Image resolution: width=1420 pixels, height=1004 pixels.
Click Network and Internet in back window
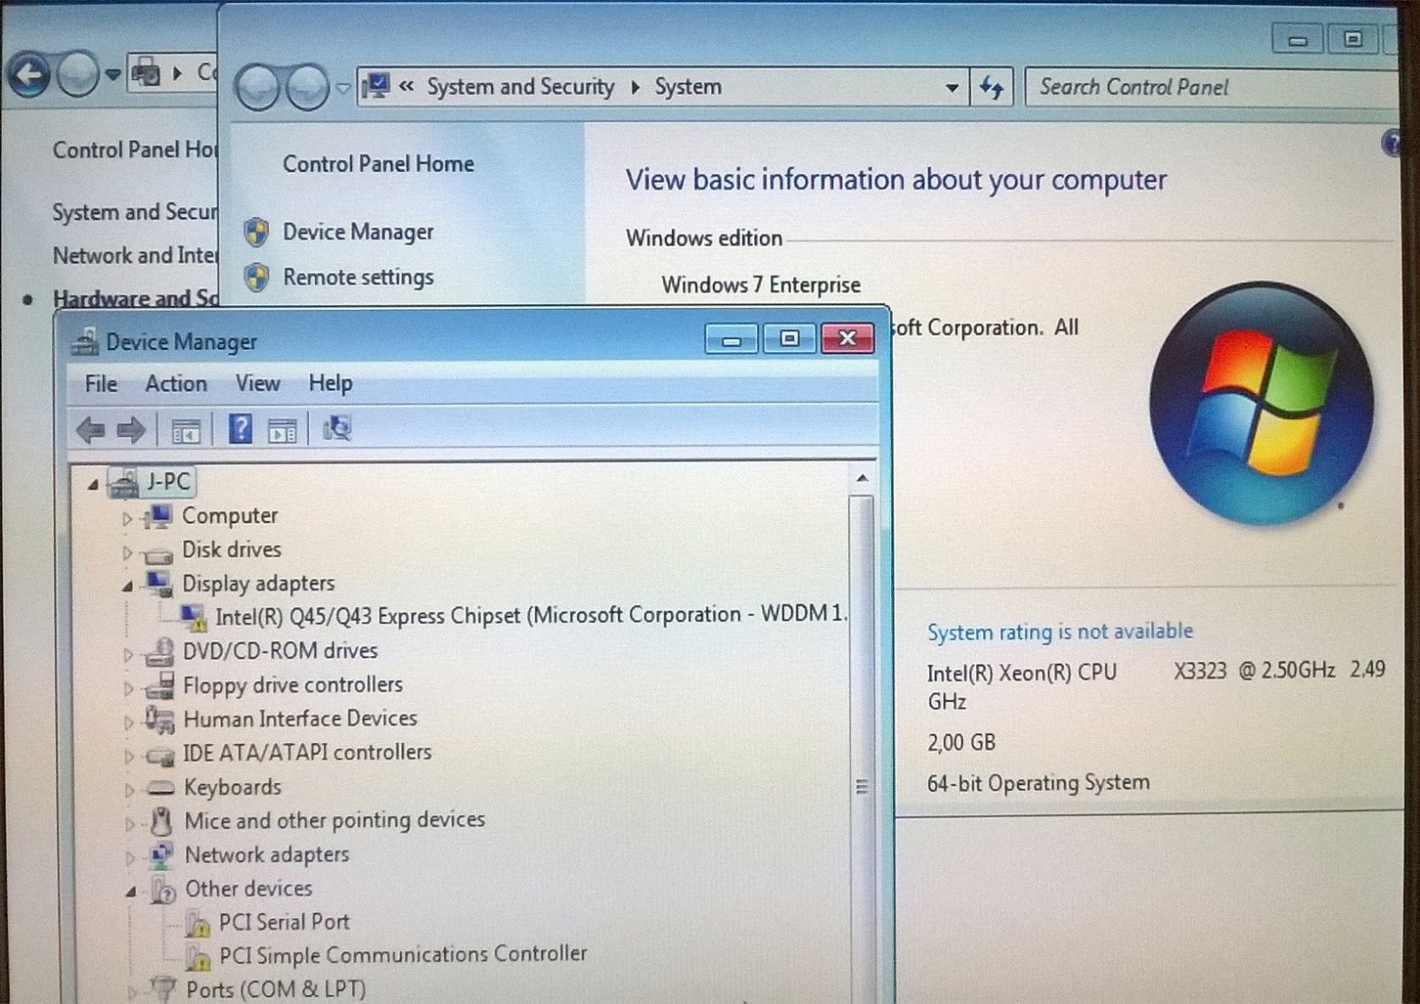[x=134, y=256]
